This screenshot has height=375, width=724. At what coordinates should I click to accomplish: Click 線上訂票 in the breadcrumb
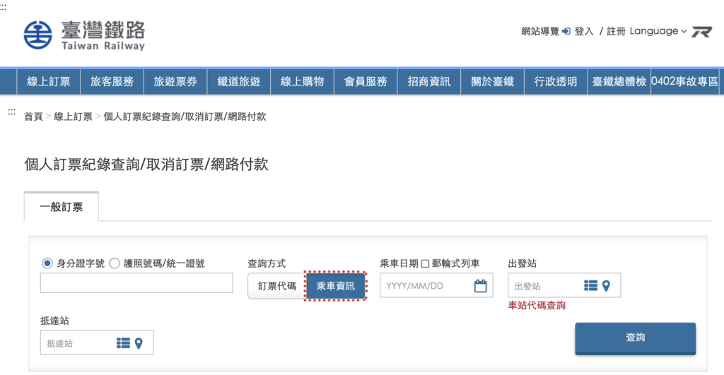point(73,117)
